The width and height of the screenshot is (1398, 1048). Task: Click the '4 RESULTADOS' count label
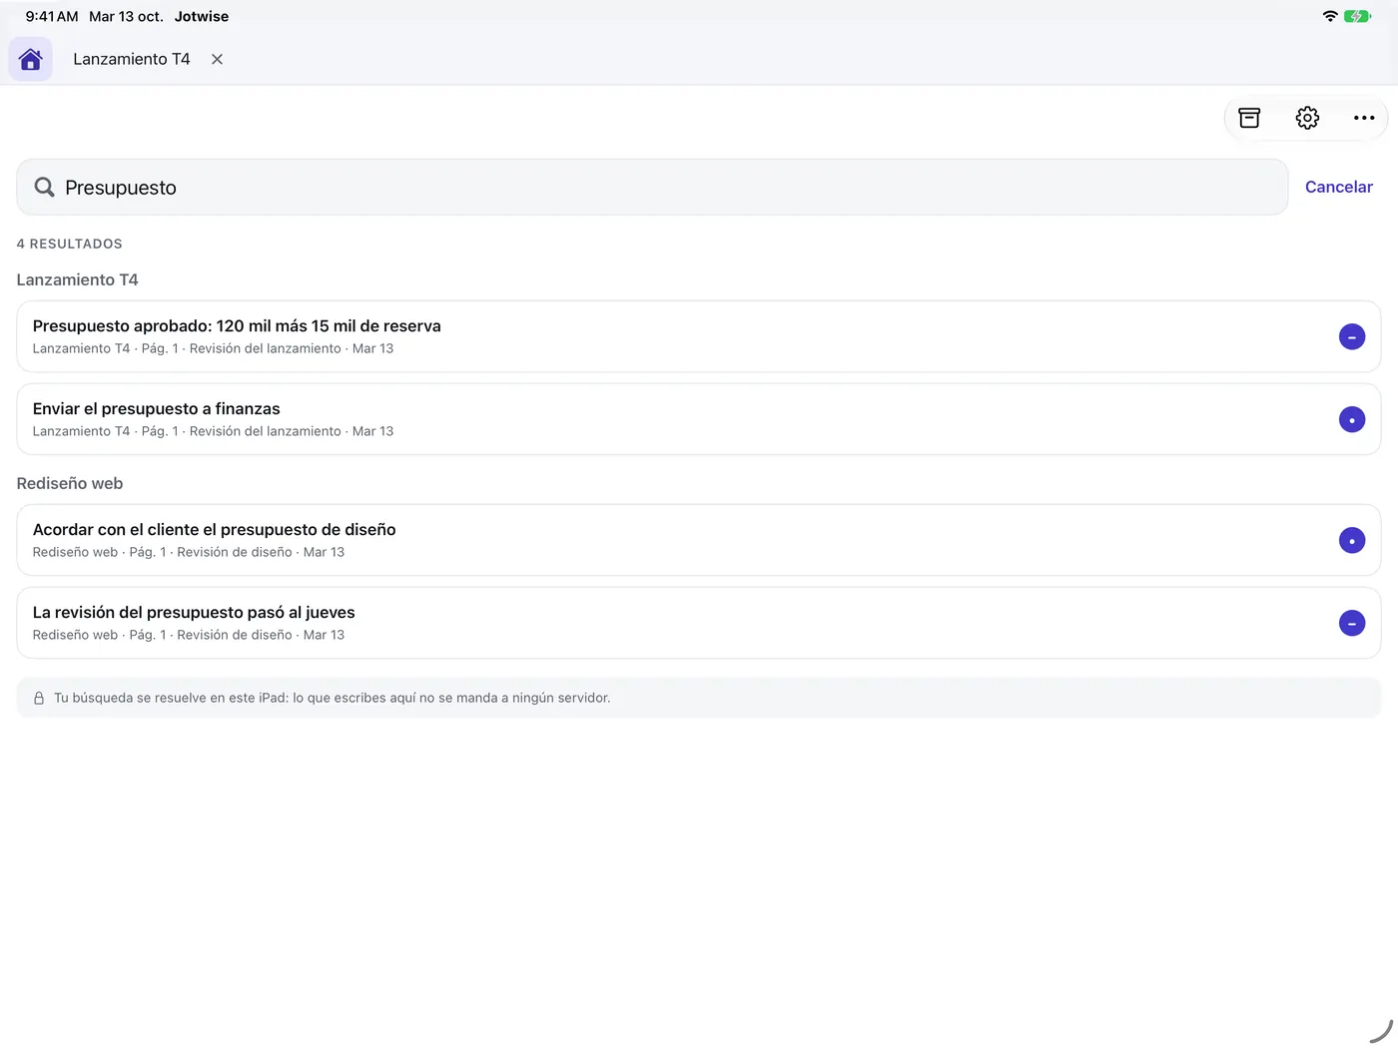coord(69,244)
